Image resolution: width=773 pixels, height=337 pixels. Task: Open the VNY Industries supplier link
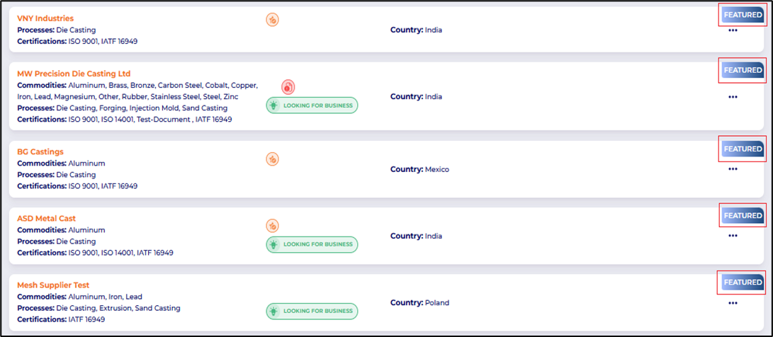point(45,18)
